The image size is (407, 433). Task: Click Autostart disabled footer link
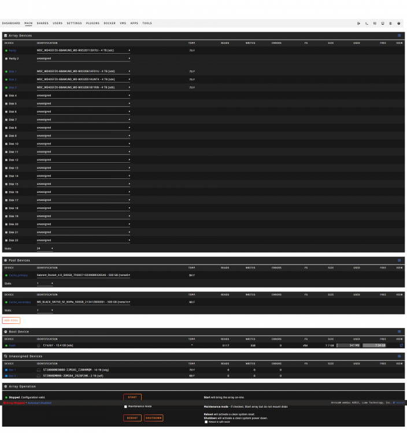pyautogui.click(x=39, y=403)
